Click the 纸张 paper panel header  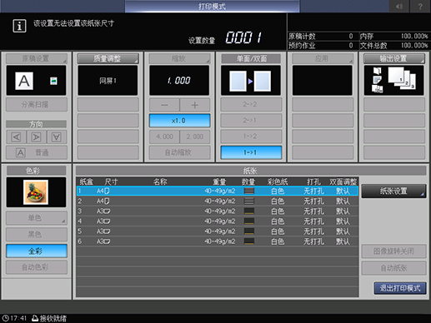pos(251,171)
